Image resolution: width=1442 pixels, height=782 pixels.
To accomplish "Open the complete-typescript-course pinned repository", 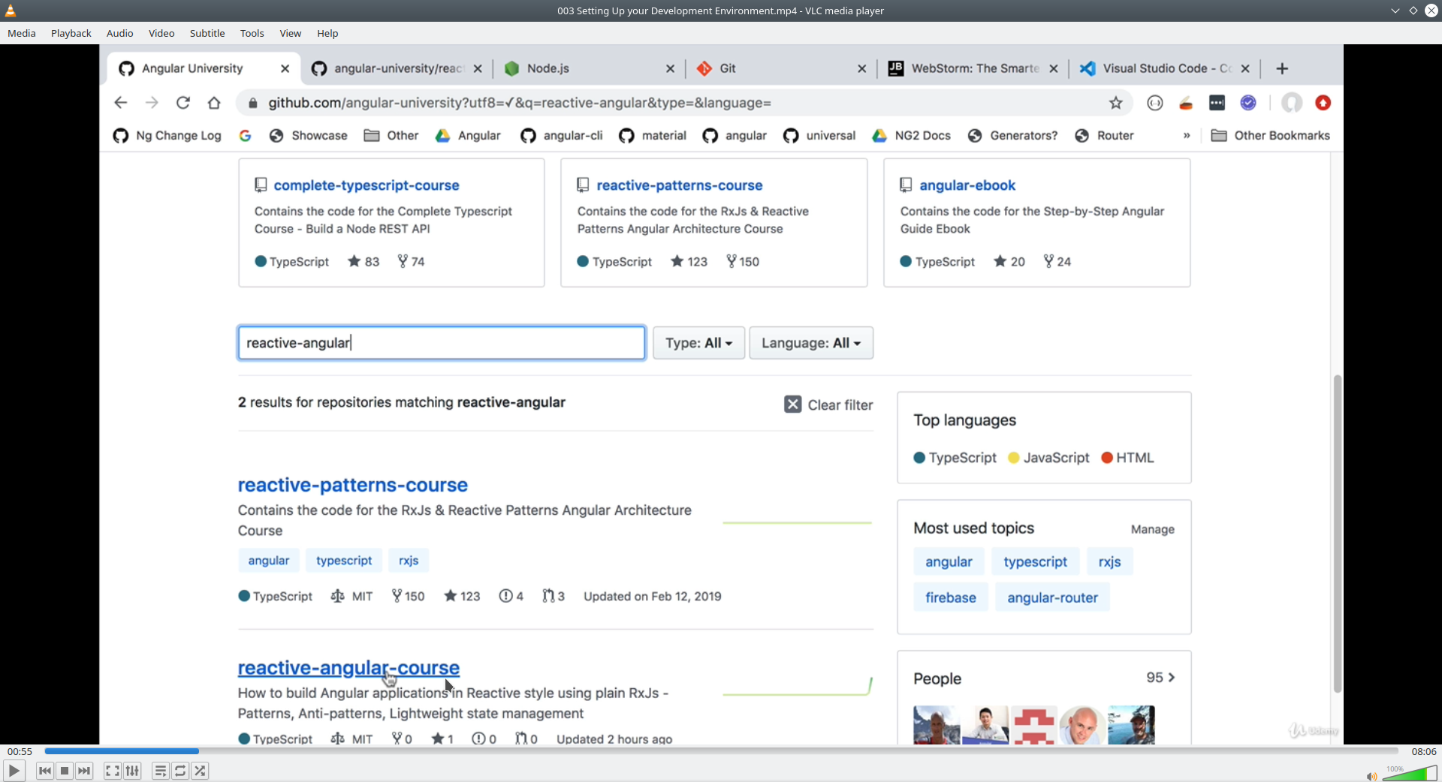I will point(367,185).
